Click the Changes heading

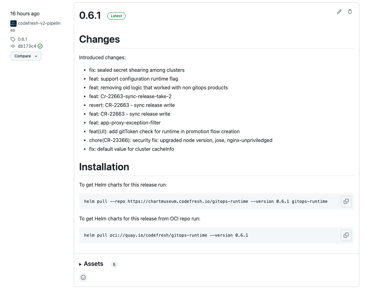pyautogui.click(x=100, y=39)
